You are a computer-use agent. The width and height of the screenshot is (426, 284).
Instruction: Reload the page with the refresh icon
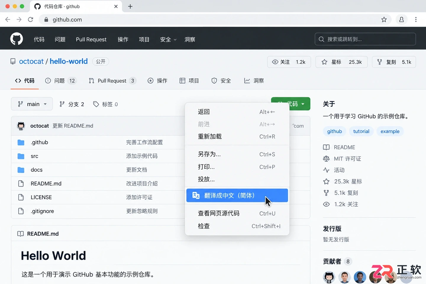click(x=30, y=20)
